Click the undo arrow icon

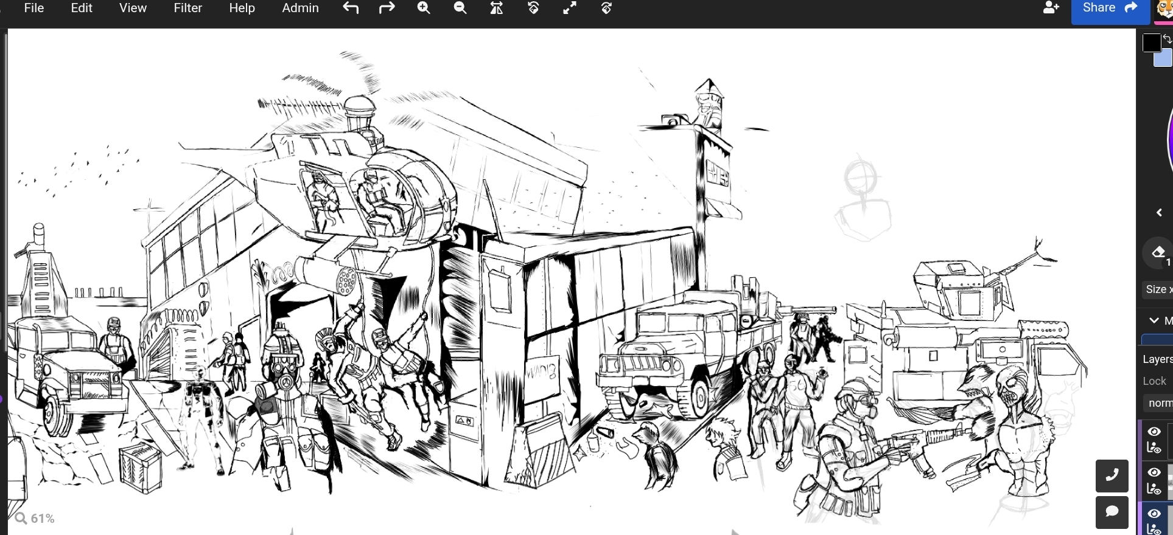(x=351, y=8)
